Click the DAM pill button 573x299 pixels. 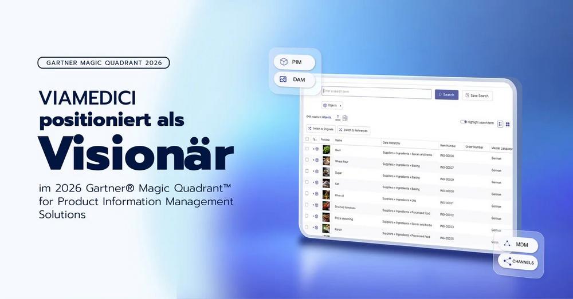(x=295, y=79)
